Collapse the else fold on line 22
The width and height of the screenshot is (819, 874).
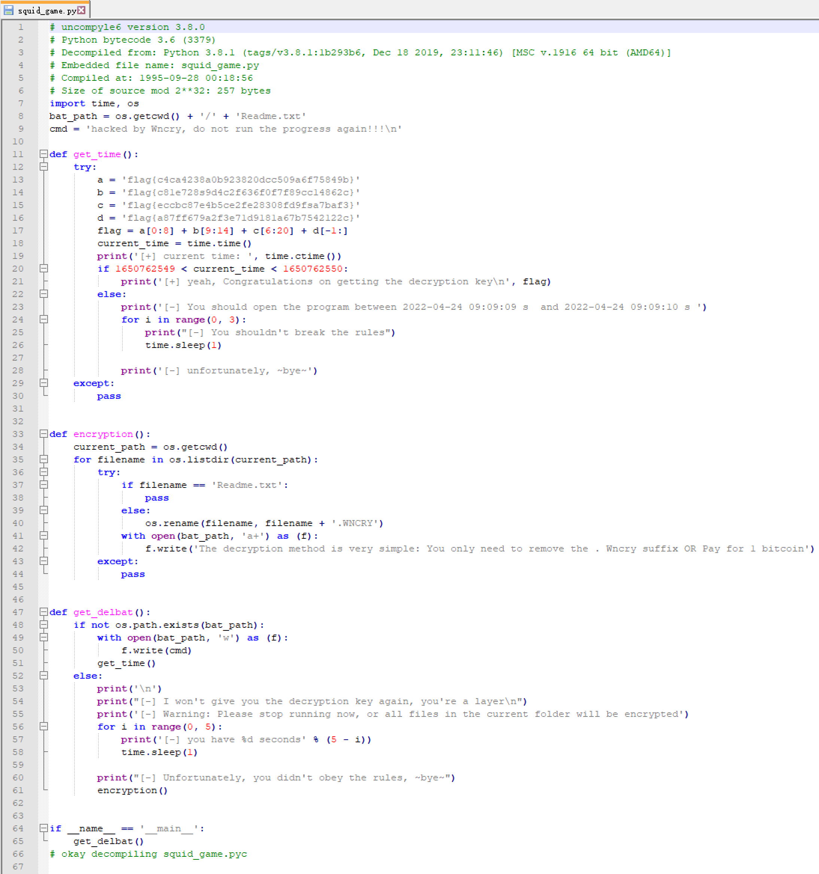pos(43,294)
